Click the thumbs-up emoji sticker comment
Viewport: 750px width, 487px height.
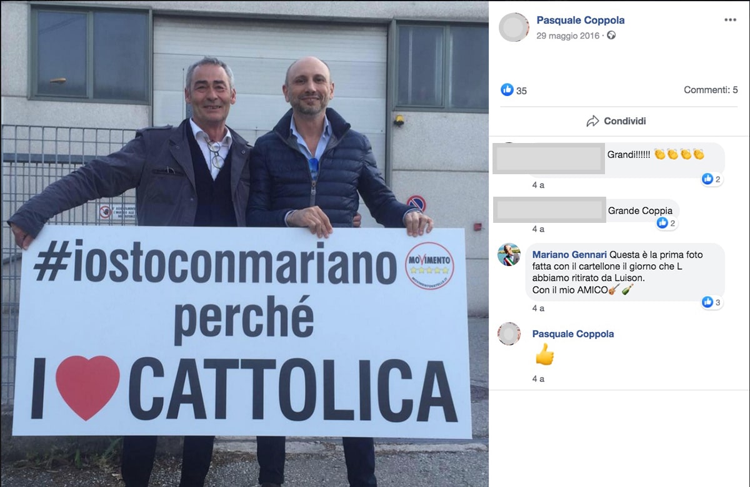click(544, 355)
